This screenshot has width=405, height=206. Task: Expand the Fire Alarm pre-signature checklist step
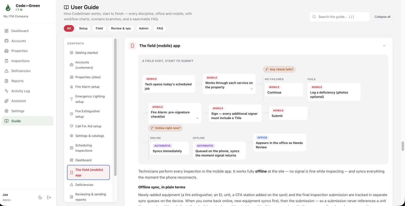[197, 118]
